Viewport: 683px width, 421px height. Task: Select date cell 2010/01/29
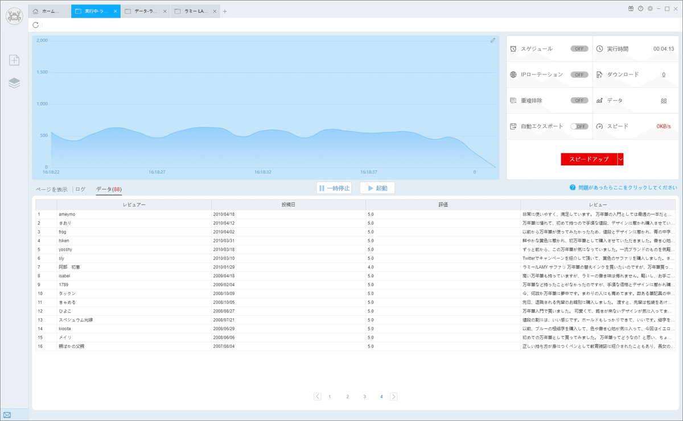pyautogui.click(x=289, y=267)
